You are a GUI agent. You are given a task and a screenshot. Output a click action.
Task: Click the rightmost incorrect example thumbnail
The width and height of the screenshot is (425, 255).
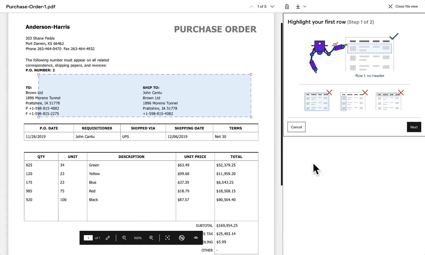point(390,100)
